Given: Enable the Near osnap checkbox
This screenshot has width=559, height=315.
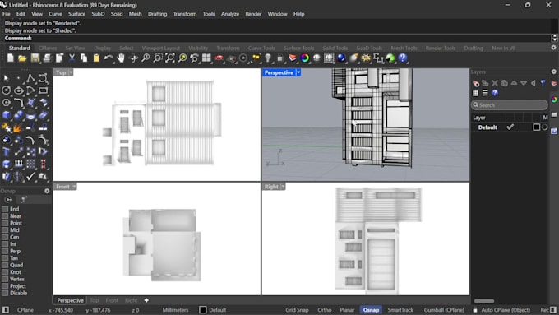Looking at the screenshot, I should click(x=5, y=216).
